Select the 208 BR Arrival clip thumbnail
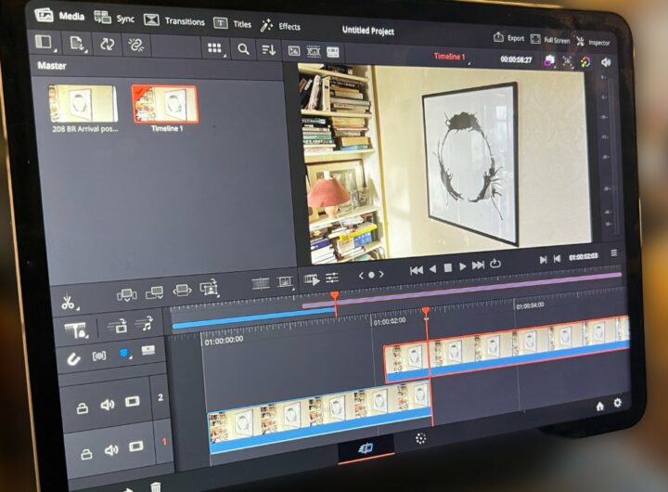668x492 pixels. tap(82, 104)
